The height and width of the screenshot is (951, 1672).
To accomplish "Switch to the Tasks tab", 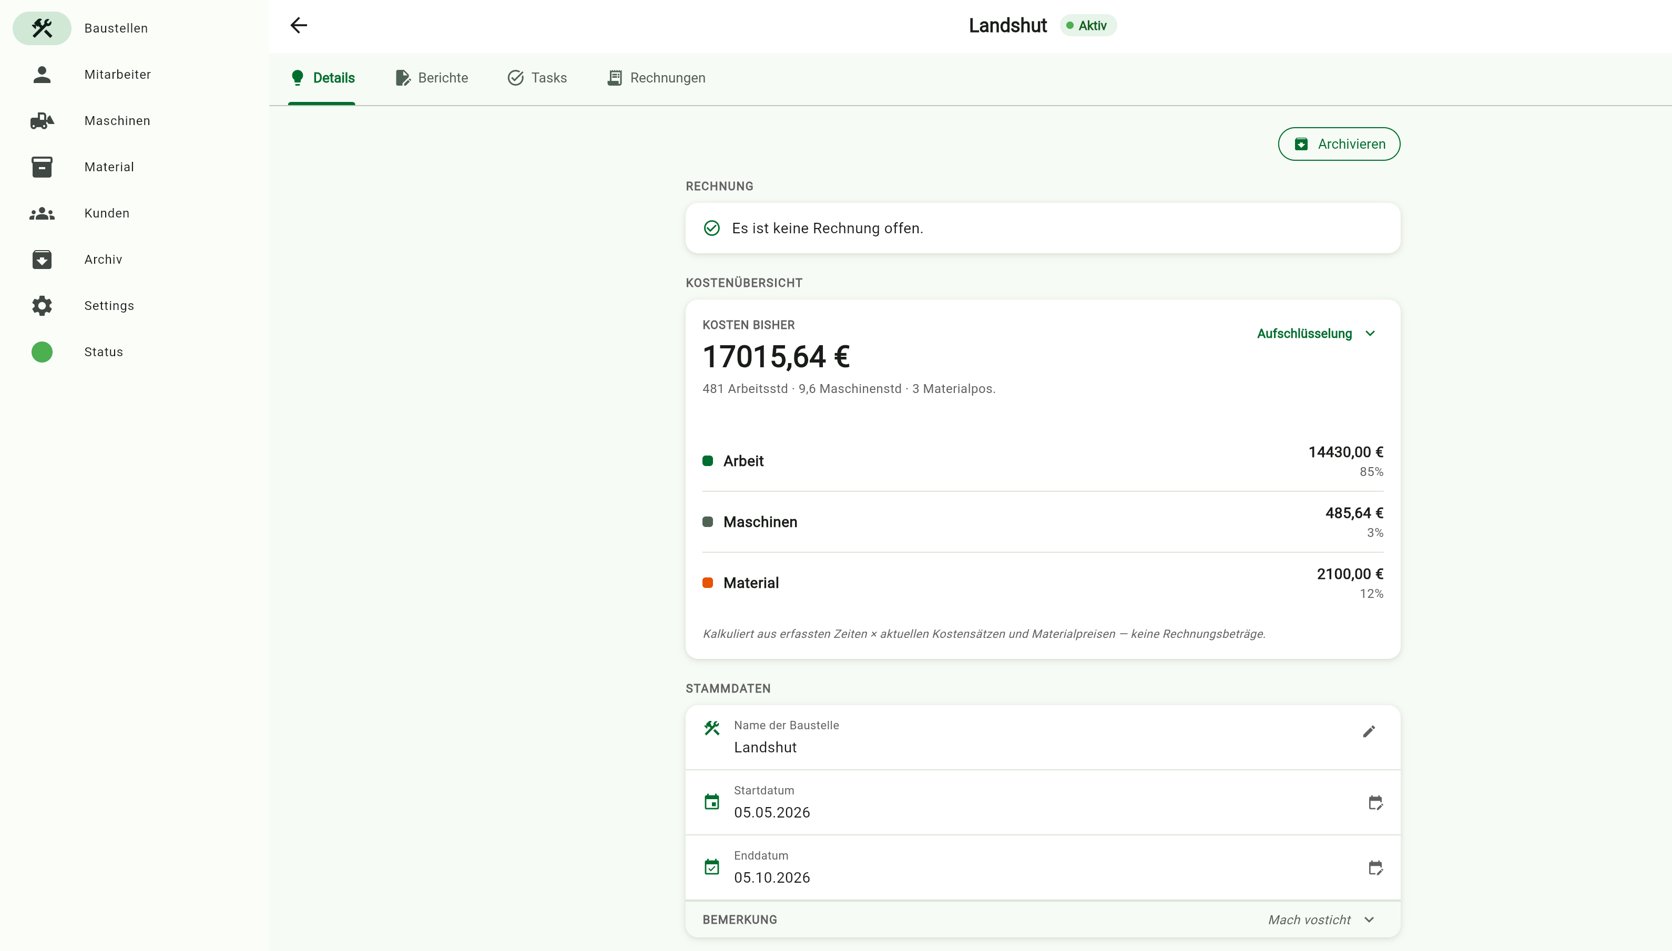I will pyautogui.click(x=537, y=78).
